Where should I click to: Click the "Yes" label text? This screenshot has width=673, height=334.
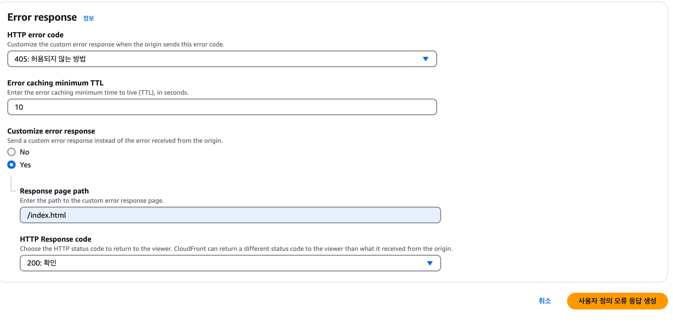(25, 165)
